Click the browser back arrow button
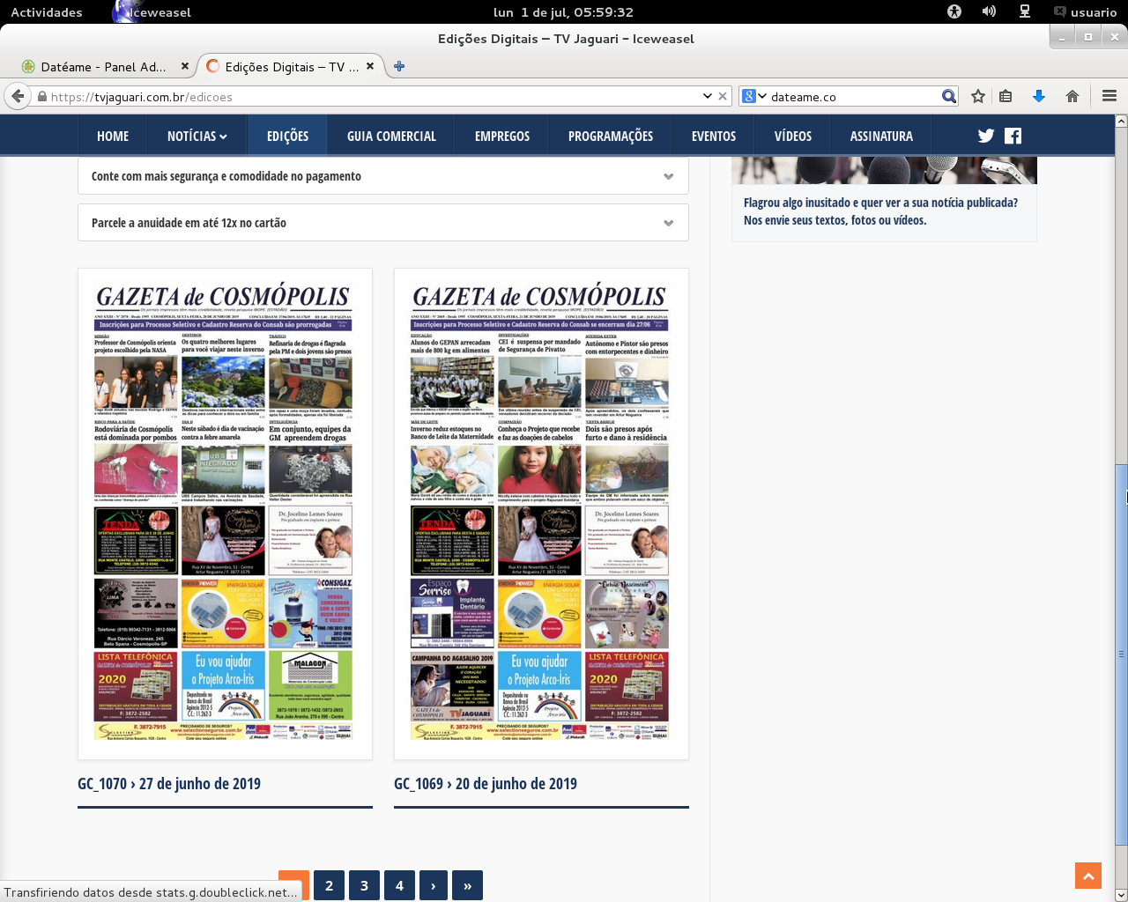 tap(18, 96)
